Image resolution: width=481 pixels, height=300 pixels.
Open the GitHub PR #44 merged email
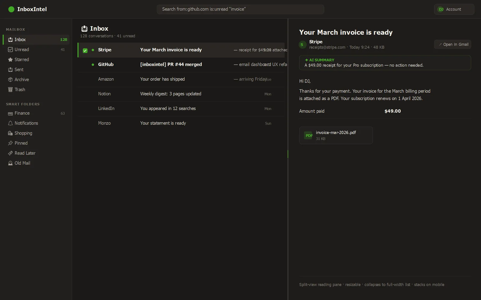(x=181, y=64)
